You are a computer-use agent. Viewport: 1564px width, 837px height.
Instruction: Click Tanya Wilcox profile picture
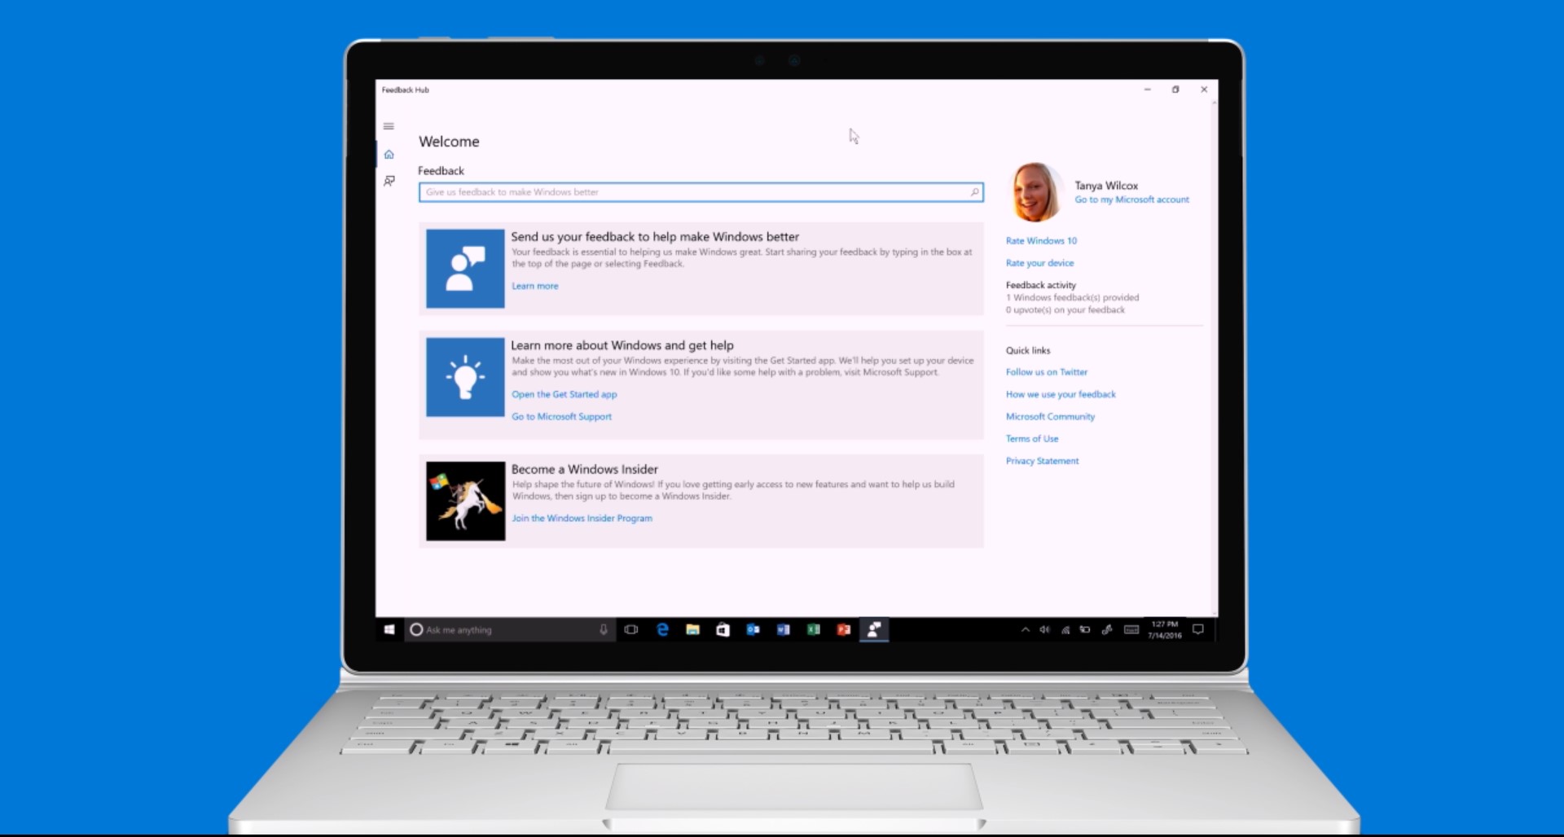(1035, 192)
